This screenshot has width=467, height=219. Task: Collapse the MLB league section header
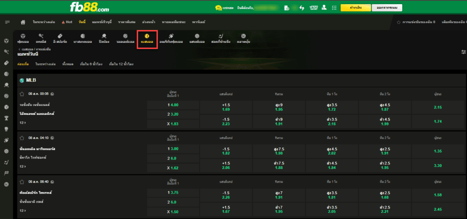click(241, 80)
